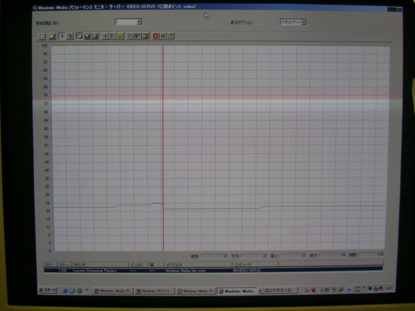This screenshot has height=311, width=415.
Task: Open the スタート (Start) menu button
Action: tap(48, 290)
